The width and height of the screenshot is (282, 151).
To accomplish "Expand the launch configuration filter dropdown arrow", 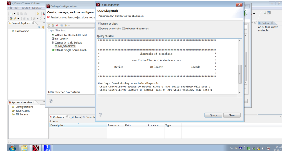I will point(69,25).
